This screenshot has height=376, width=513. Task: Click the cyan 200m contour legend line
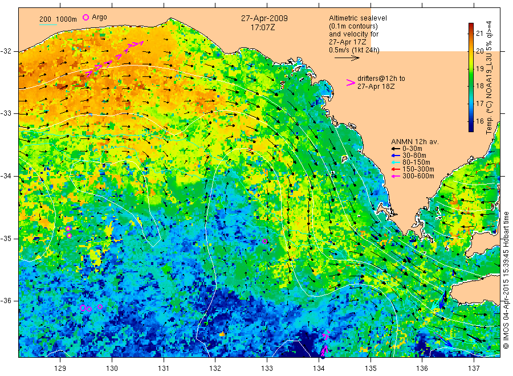[48, 24]
